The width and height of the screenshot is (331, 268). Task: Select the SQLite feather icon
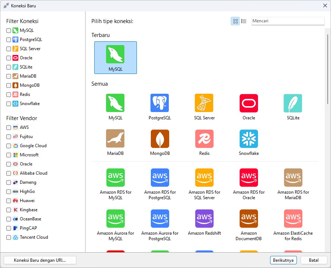pyautogui.click(x=293, y=103)
